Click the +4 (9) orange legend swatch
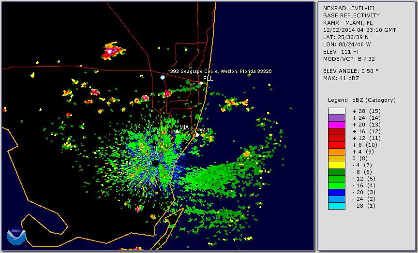Viewport: 418px width, 253px height. [x=337, y=152]
